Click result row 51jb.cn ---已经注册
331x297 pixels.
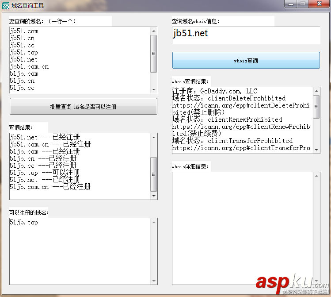click(x=43, y=158)
